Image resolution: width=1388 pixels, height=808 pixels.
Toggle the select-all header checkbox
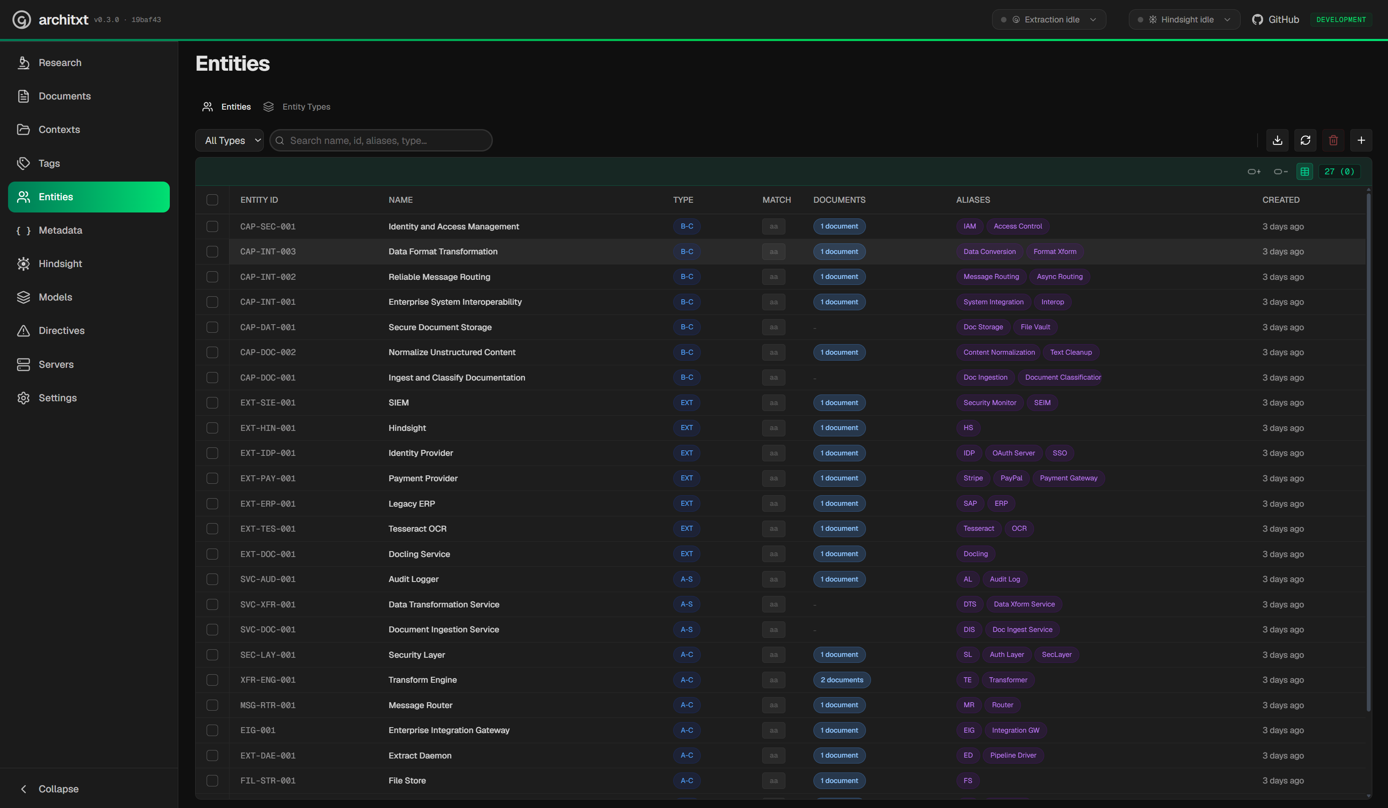(212, 200)
